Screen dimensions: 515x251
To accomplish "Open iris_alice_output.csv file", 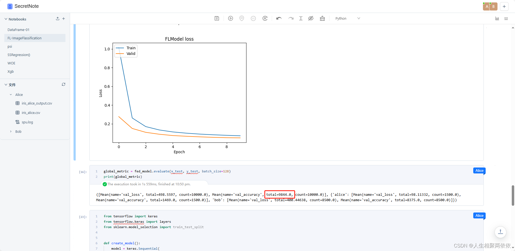I will pyautogui.click(x=37, y=103).
